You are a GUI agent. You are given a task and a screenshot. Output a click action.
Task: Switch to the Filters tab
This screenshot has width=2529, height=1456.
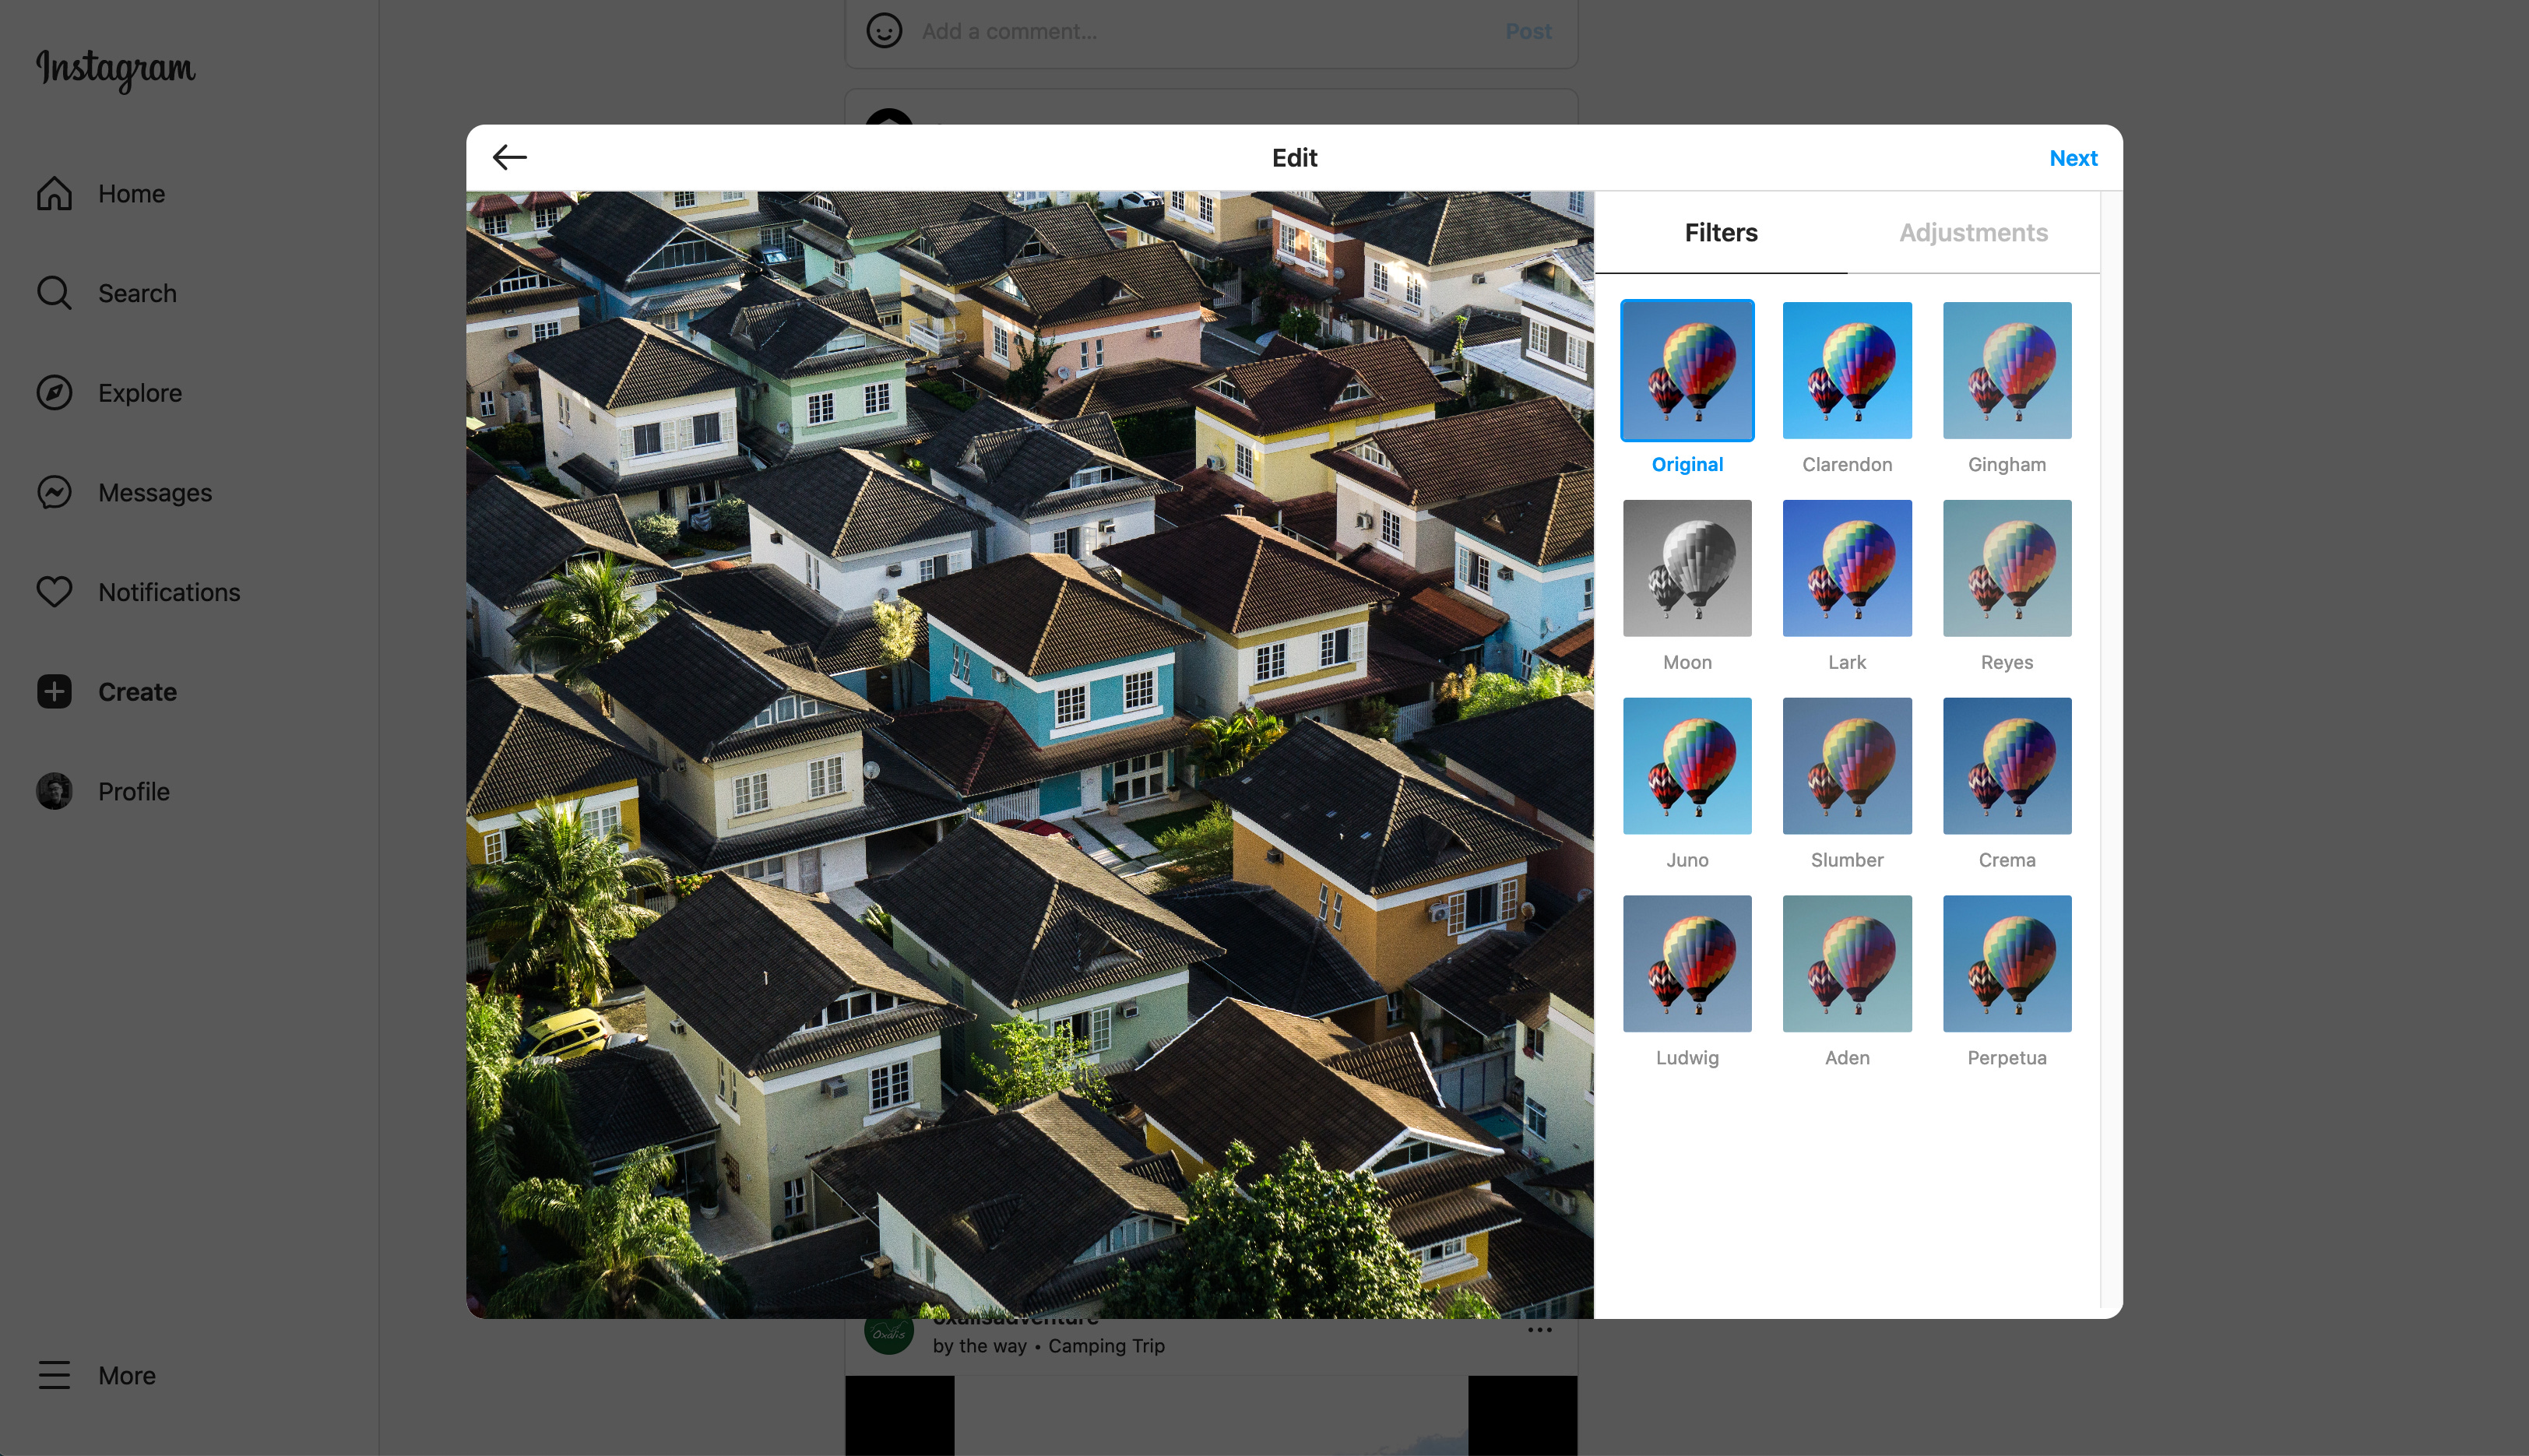coord(1720,232)
